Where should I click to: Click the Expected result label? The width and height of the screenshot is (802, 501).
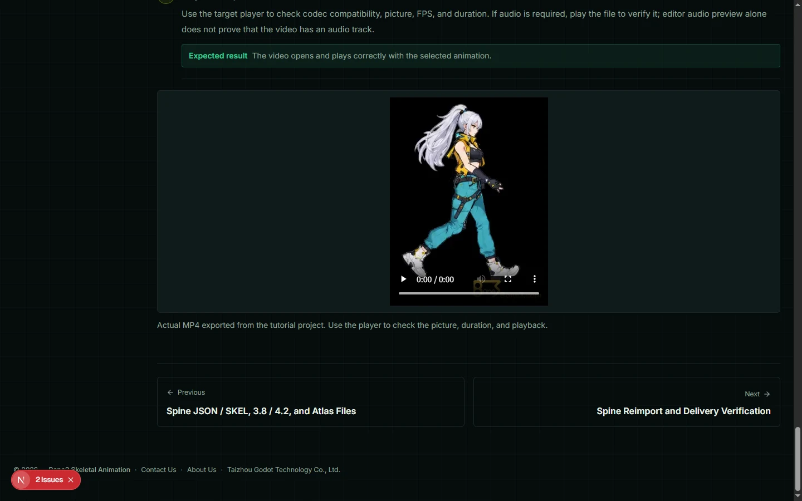218,56
